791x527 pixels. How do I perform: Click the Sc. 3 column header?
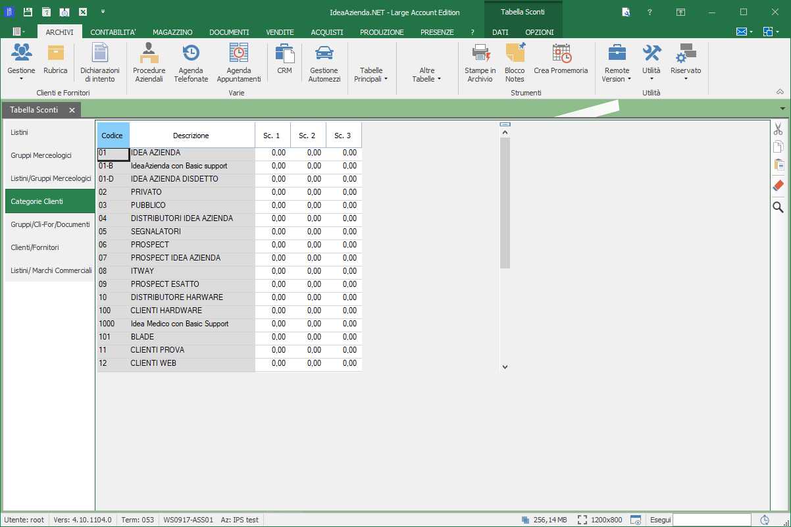point(344,136)
